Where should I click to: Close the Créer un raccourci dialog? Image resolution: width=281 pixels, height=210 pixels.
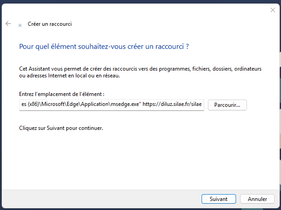tap(272, 10)
